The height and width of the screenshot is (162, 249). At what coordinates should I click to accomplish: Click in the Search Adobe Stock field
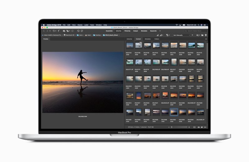[196, 31]
